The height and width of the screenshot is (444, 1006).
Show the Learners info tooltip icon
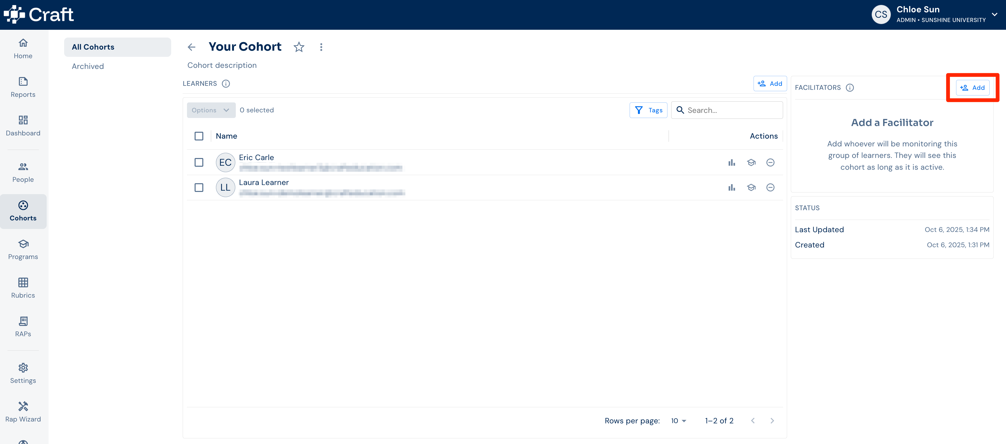pos(226,83)
